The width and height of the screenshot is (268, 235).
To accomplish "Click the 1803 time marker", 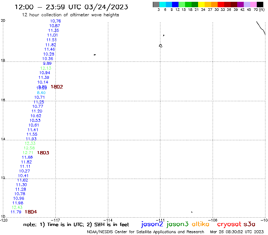I will [43, 153].
